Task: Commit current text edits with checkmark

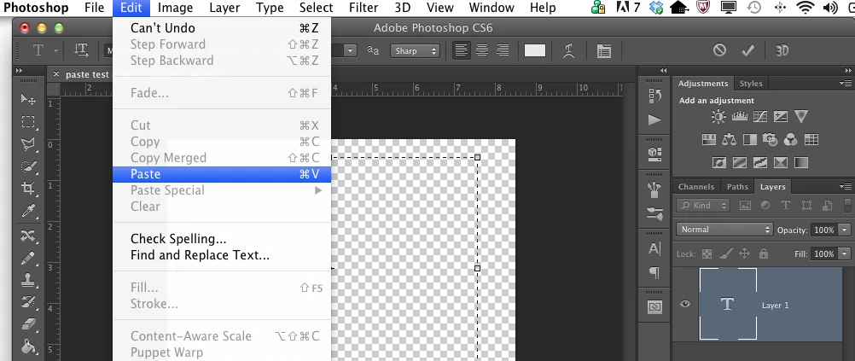Action: [x=747, y=50]
